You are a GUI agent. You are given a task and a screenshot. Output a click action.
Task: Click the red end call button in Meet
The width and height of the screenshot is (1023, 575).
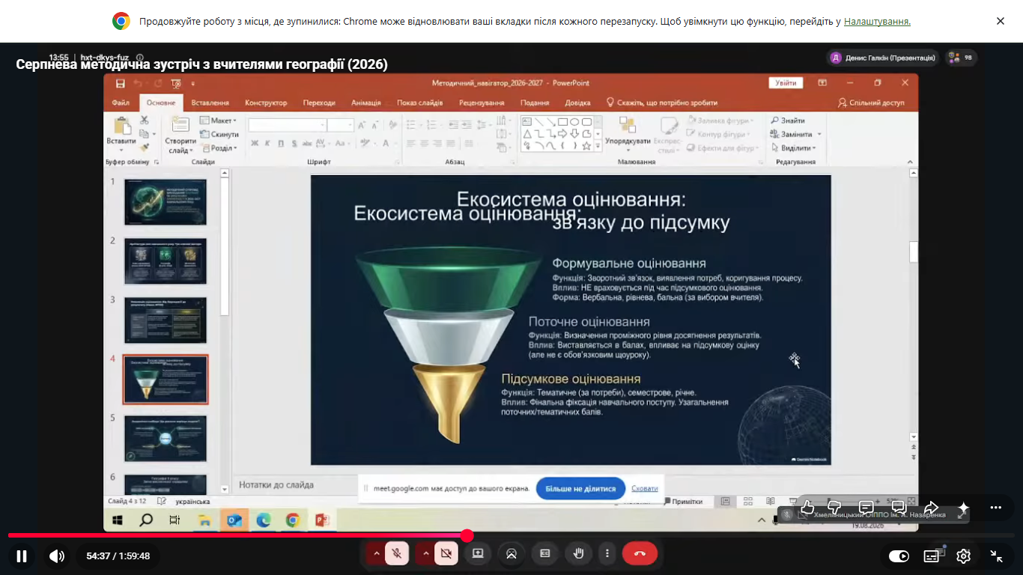pyautogui.click(x=640, y=554)
